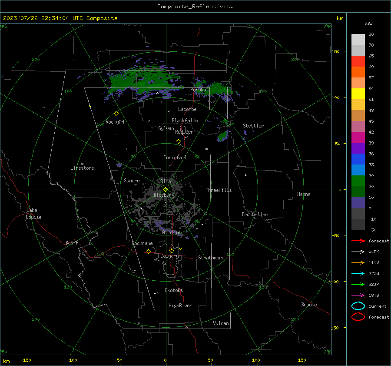Viewport: 391px width, 366px height.
Task: Select the Olds label near radar center
Action: 166,181
